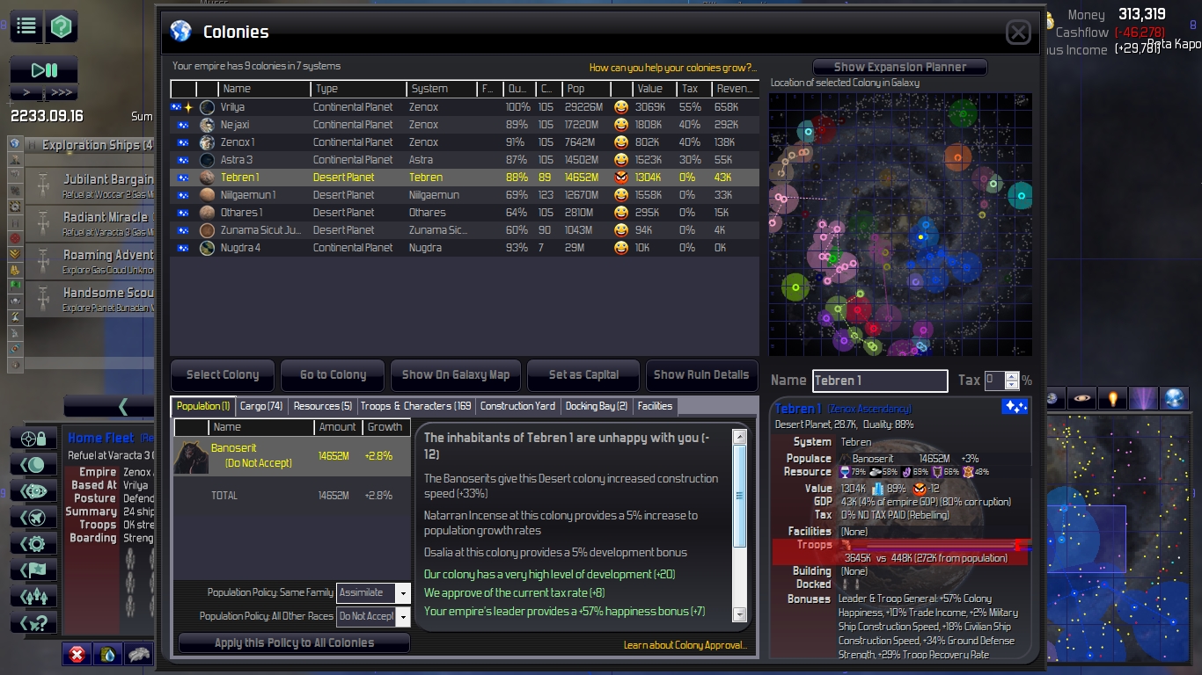Select the Niilgaemun 1 colony row

464,195
